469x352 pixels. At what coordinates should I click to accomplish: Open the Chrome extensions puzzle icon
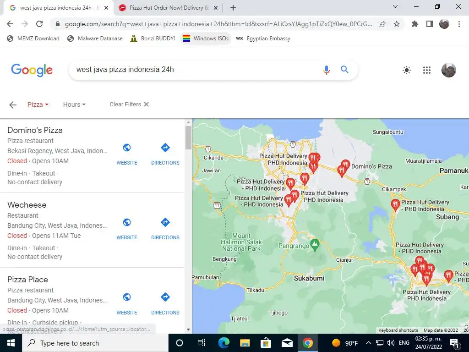pos(415,24)
